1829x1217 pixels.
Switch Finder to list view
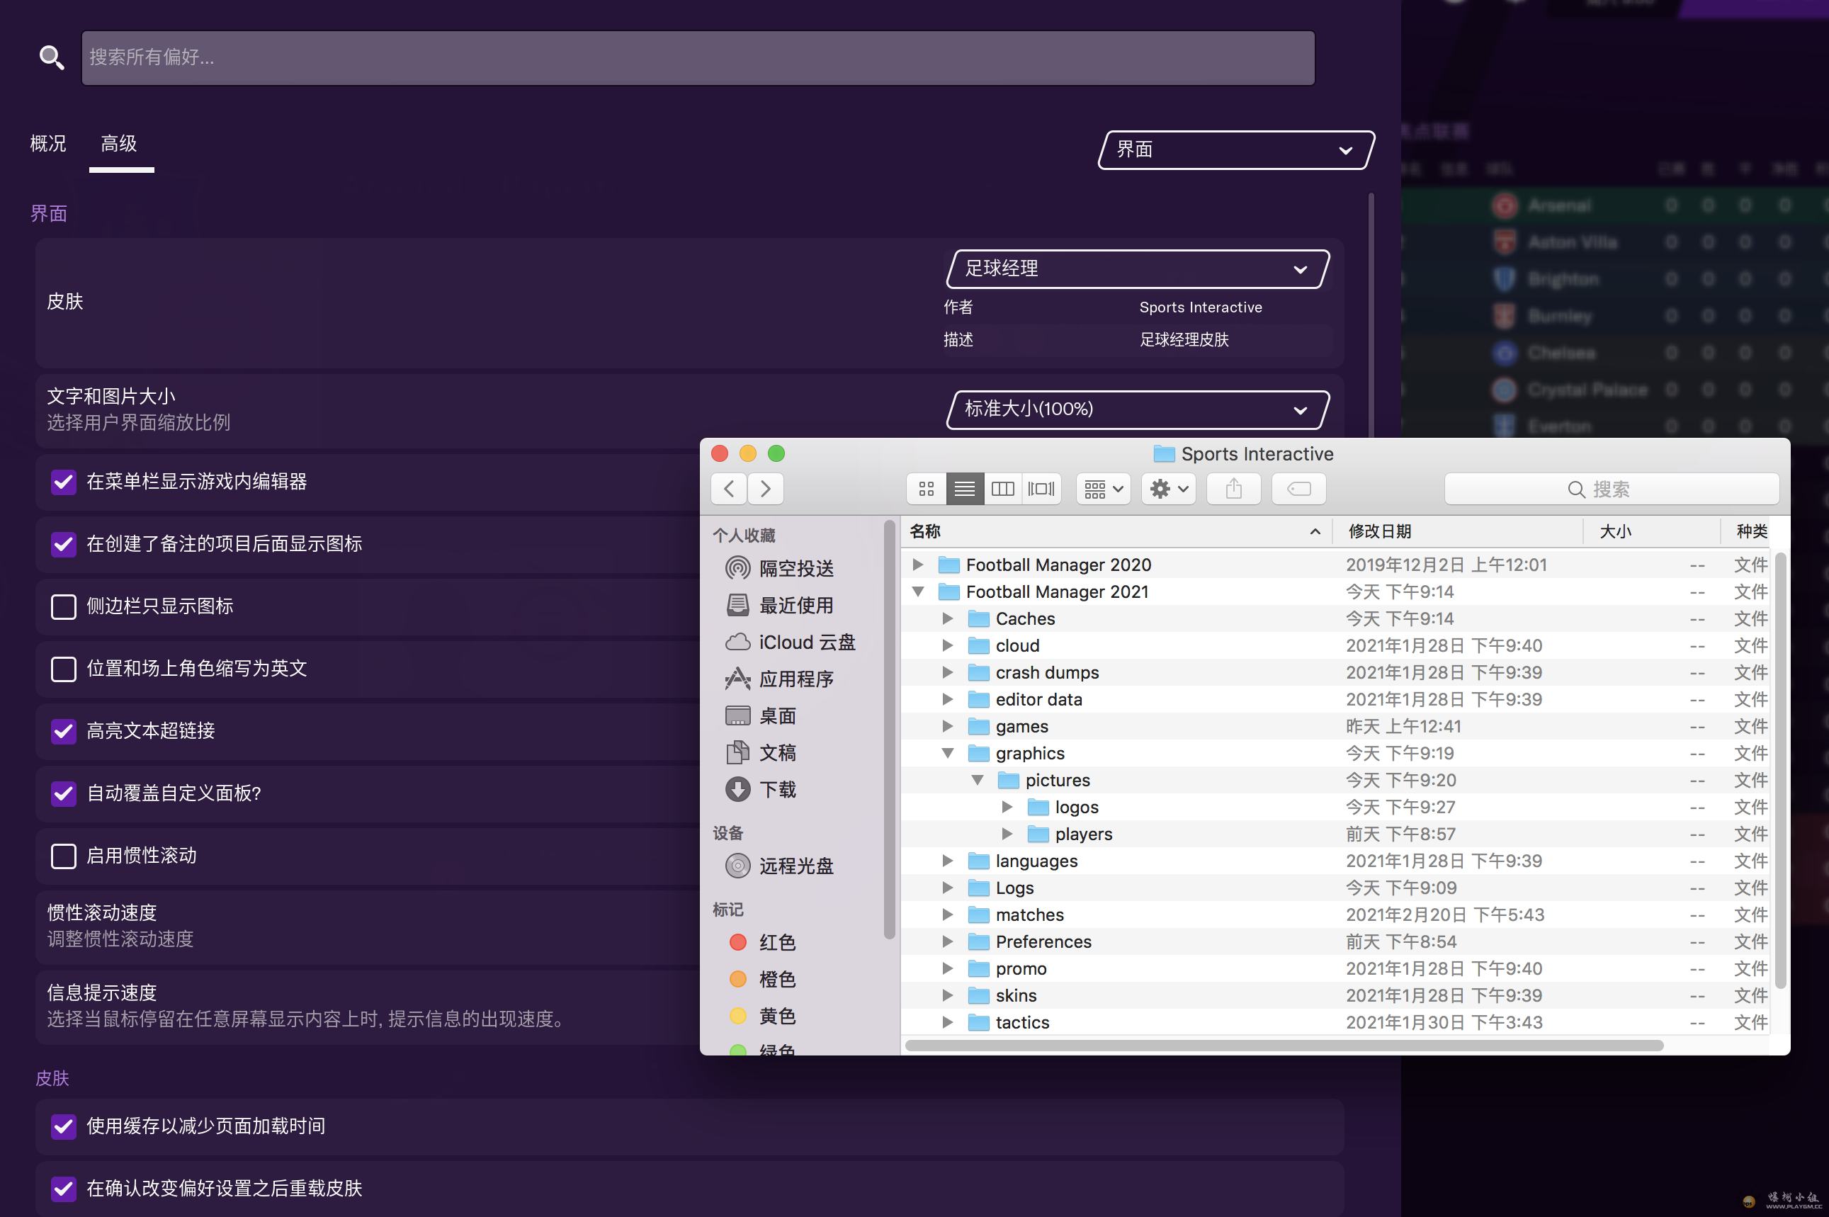click(965, 489)
